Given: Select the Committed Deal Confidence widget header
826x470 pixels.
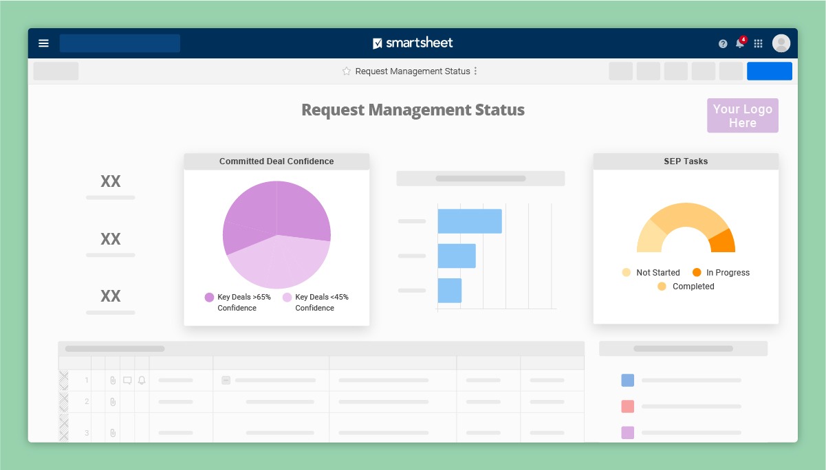Looking at the screenshot, I should [276, 161].
